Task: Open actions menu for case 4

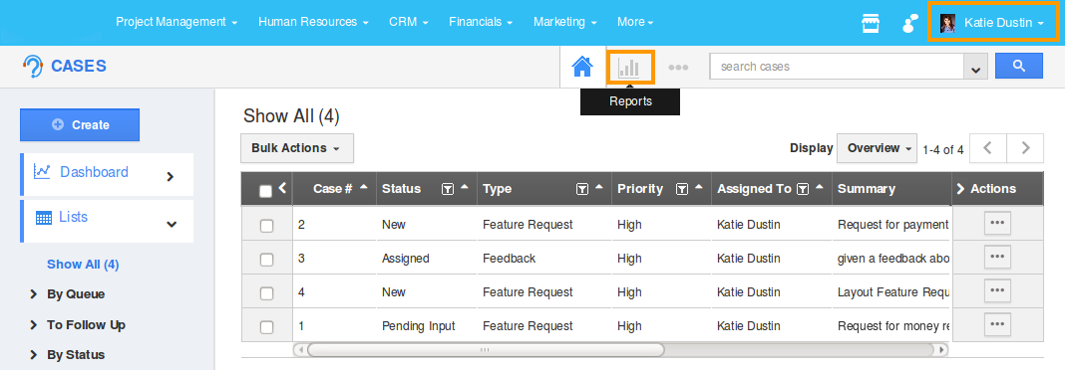Action: click(997, 290)
